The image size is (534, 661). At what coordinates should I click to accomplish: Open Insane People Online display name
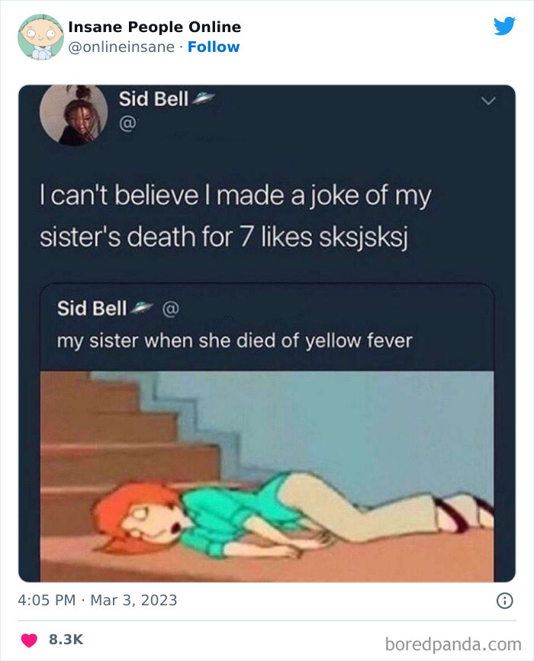155,27
